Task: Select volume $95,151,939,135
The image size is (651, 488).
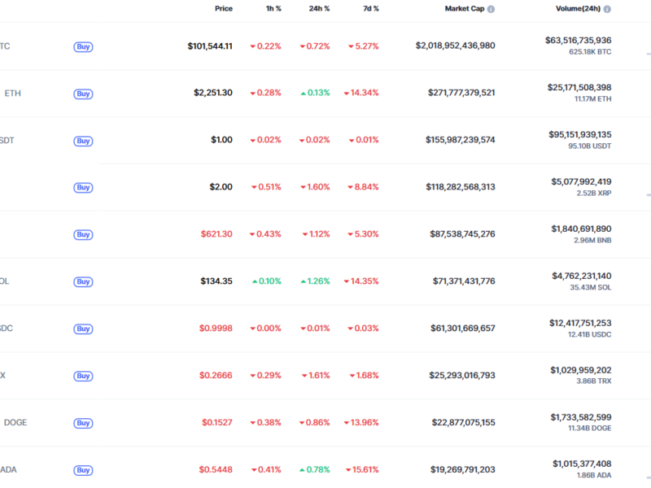Action: coord(580,134)
